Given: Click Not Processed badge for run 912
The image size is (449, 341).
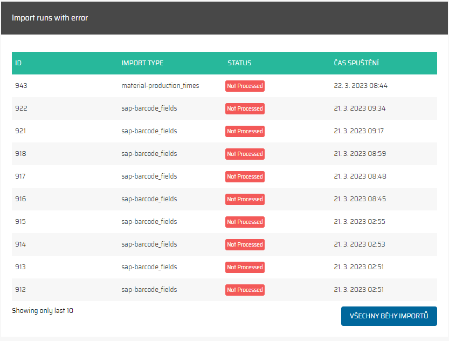Looking at the screenshot, I should pos(245,290).
